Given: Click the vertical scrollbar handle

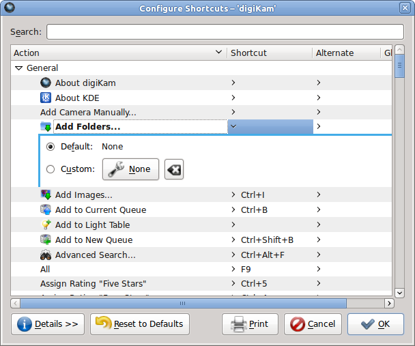Looking at the screenshot, I should tap(400, 66).
